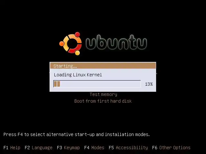Open F5 Accessibility options
This screenshot has height=154, width=206.
point(128,148)
